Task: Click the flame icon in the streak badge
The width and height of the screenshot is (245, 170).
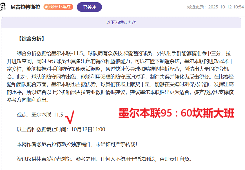Action: (47, 7)
